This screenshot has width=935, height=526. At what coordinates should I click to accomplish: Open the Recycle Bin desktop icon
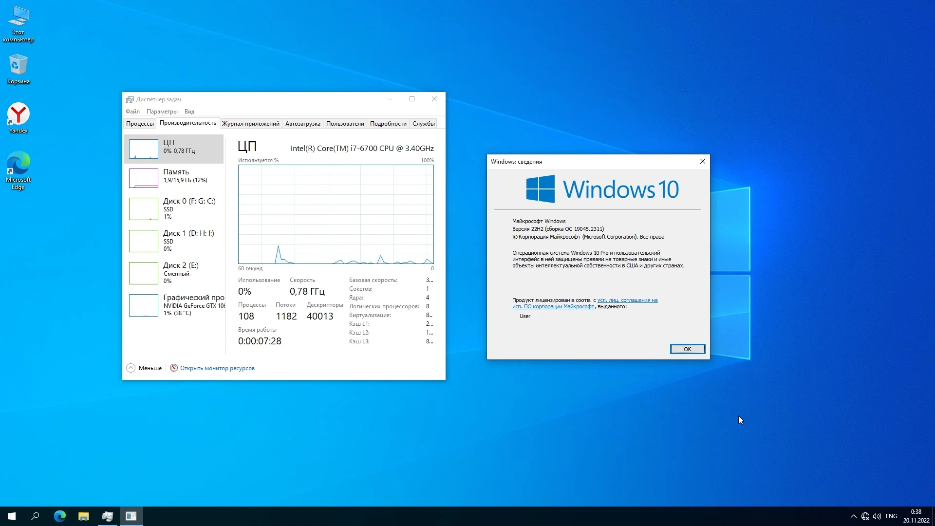tap(18, 69)
